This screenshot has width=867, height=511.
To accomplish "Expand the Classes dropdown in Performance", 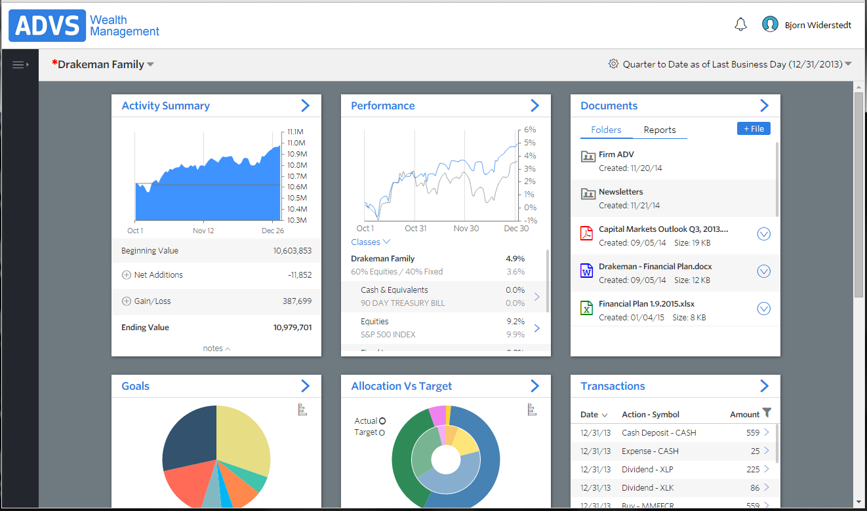I will pyautogui.click(x=371, y=242).
